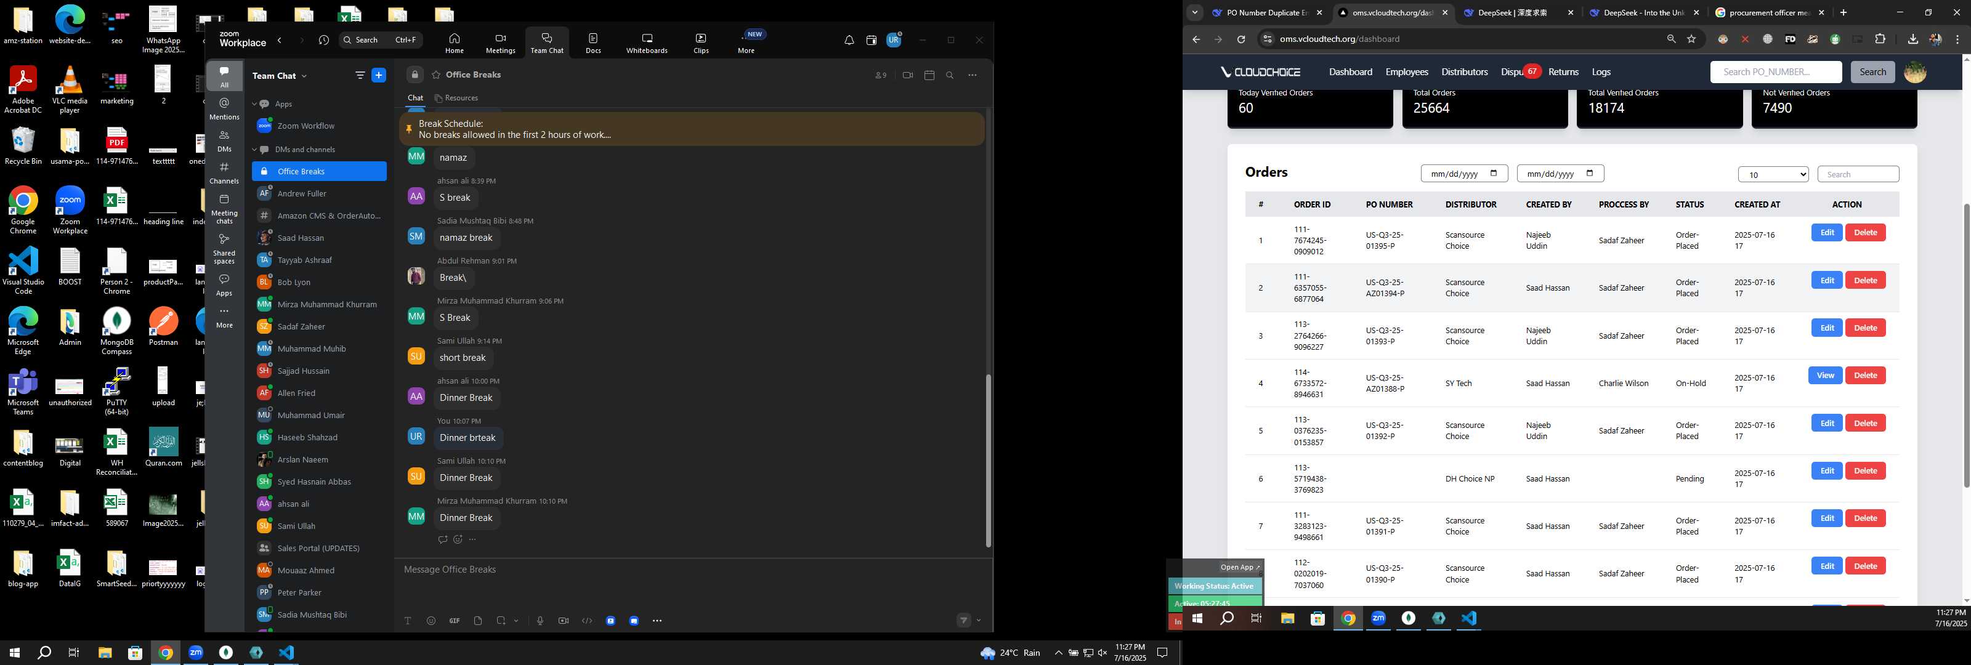Viewport: 1971px width, 665px height.
Task: Open Zoom from Windows taskbar
Action: coord(196,653)
